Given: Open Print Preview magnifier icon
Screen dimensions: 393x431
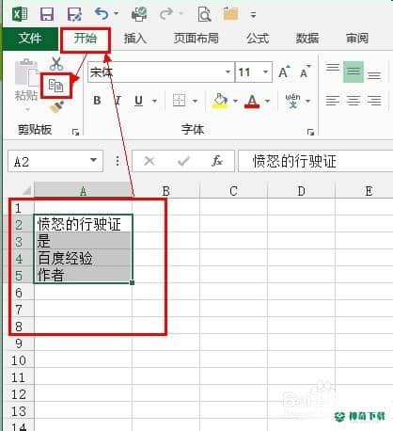Looking at the screenshot, I should (204, 14).
